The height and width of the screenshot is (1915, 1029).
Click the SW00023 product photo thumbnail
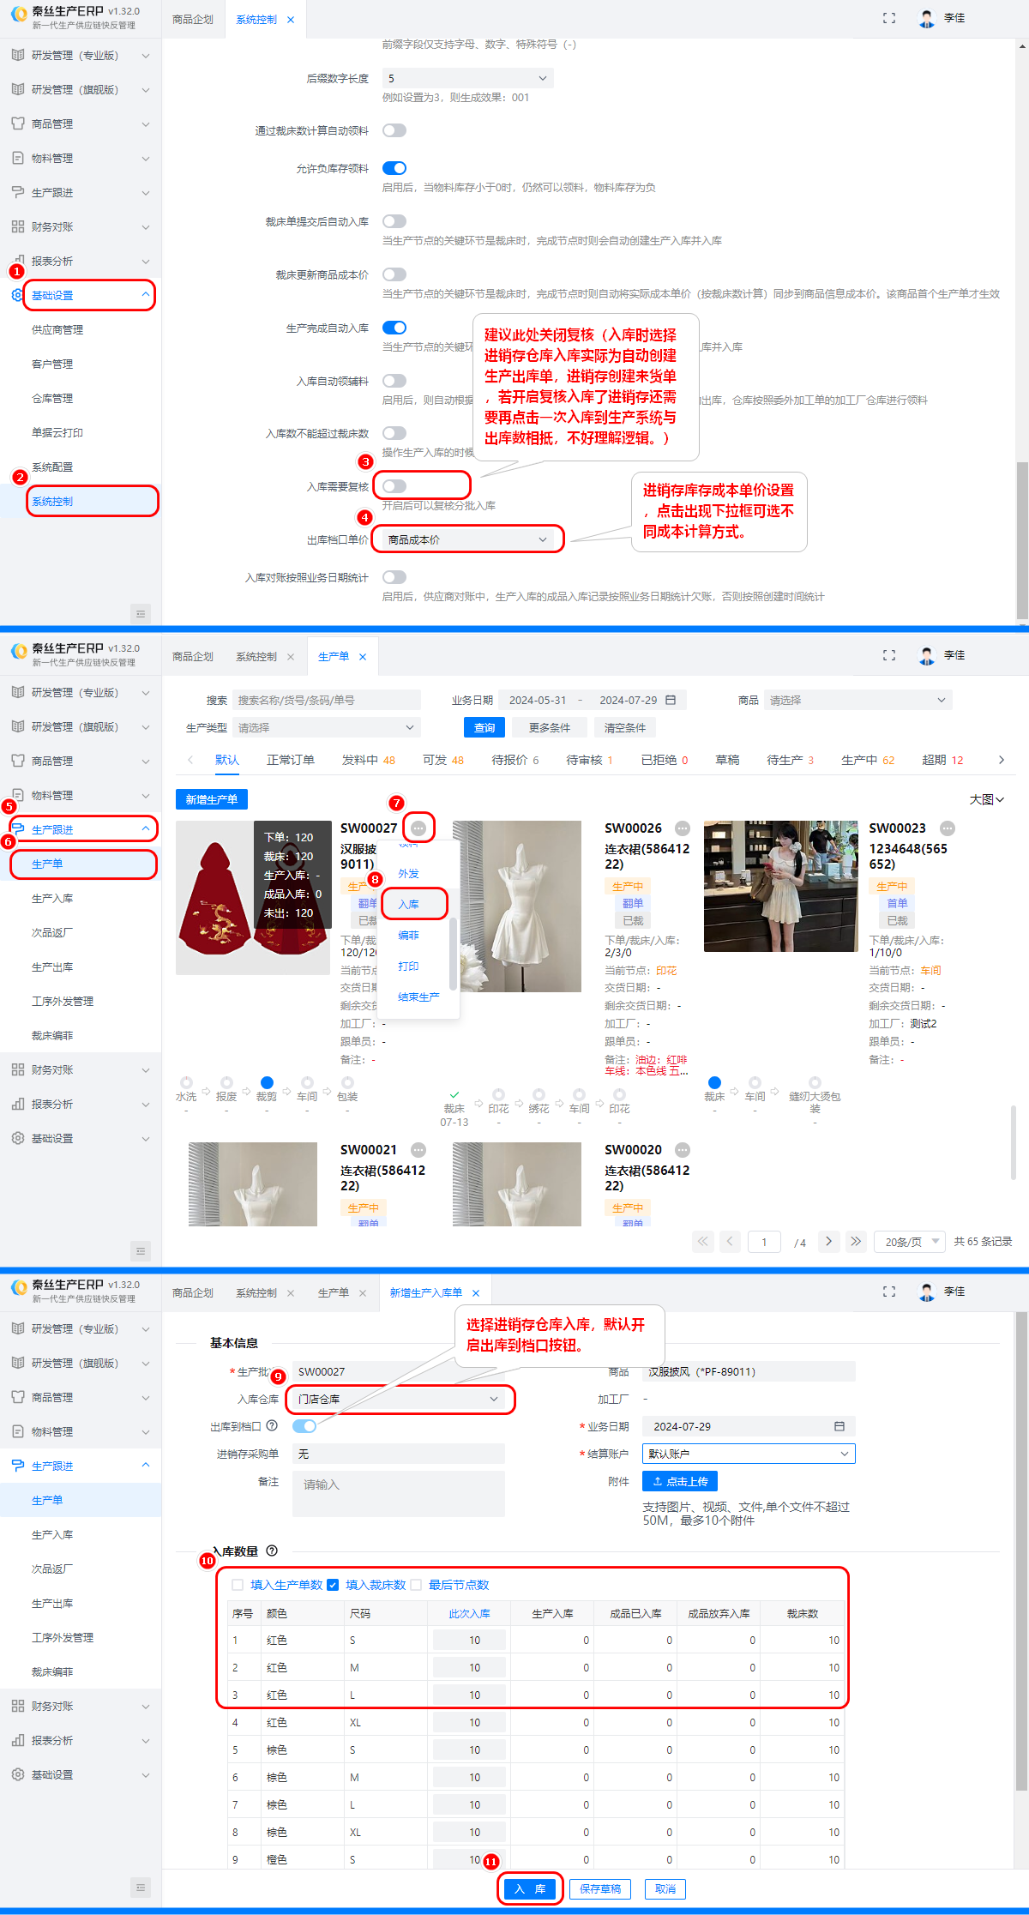tap(780, 886)
